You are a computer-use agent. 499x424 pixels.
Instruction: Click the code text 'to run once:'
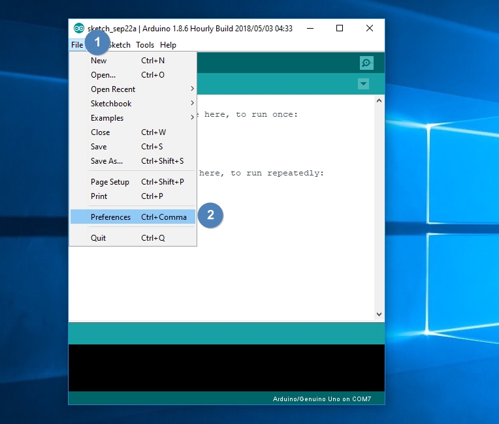tap(266, 114)
